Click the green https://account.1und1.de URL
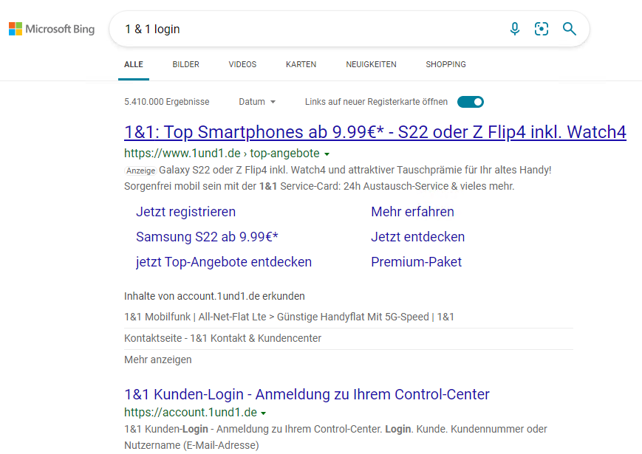Screen dimensions: 642x454 [191, 412]
